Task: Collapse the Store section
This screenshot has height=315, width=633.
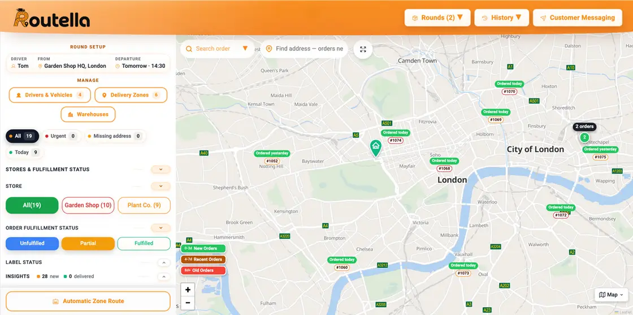Action: coord(161,186)
